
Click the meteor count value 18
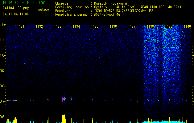pos(45,14)
